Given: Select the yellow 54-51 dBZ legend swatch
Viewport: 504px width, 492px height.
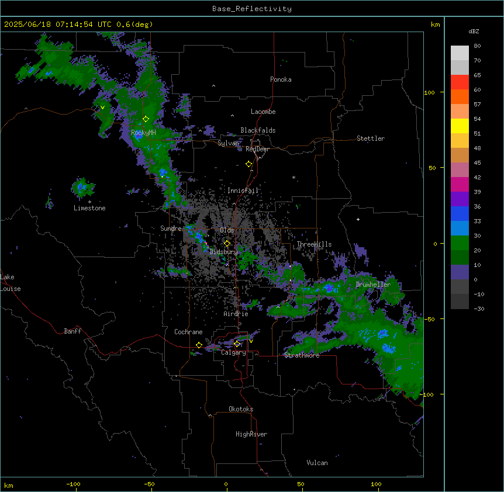Looking at the screenshot, I should point(460,126).
